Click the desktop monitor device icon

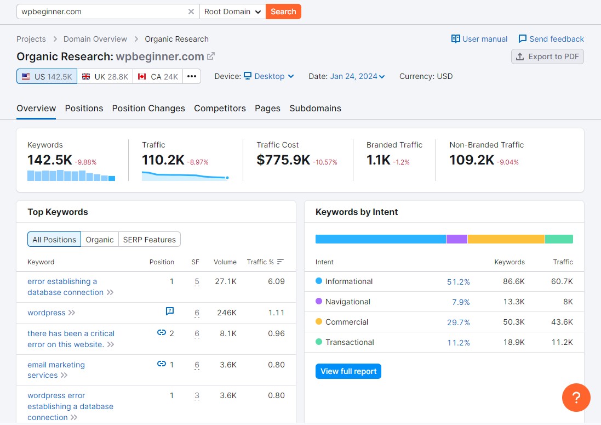tap(248, 76)
